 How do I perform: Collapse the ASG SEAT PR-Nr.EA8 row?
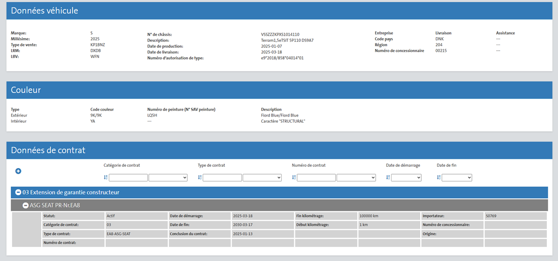click(x=26, y=205)
